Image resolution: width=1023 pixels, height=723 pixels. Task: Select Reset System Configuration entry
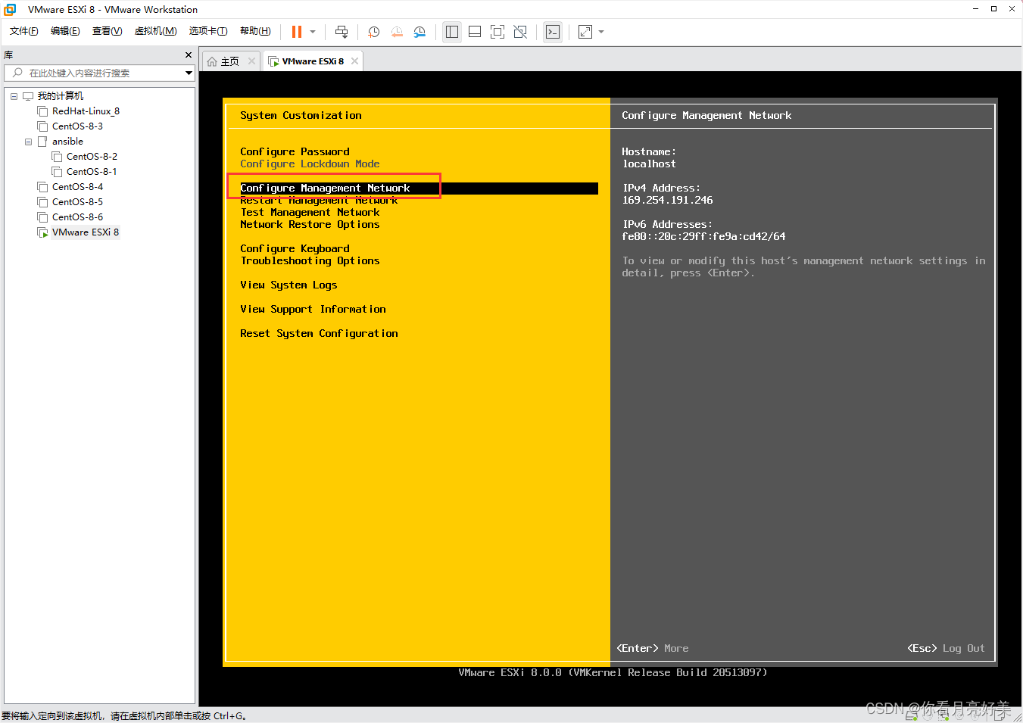click(319, 333)
